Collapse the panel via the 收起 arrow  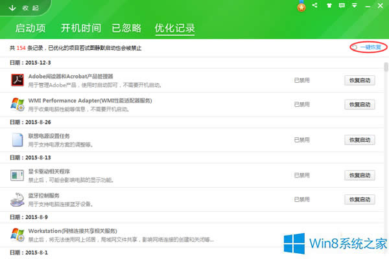coord(12,8)
